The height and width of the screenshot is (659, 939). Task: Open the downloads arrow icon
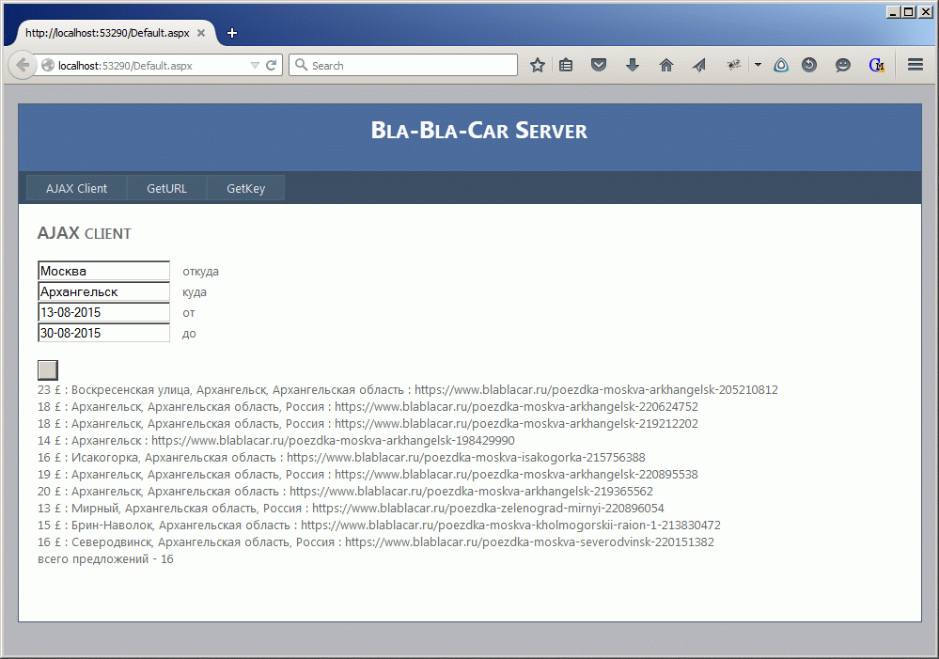click(633, 65)
